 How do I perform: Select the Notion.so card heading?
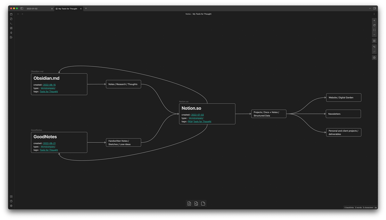(x=191, y=108)
